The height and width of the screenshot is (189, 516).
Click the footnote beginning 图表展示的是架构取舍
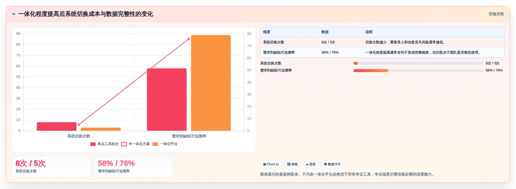click(348, 174)
